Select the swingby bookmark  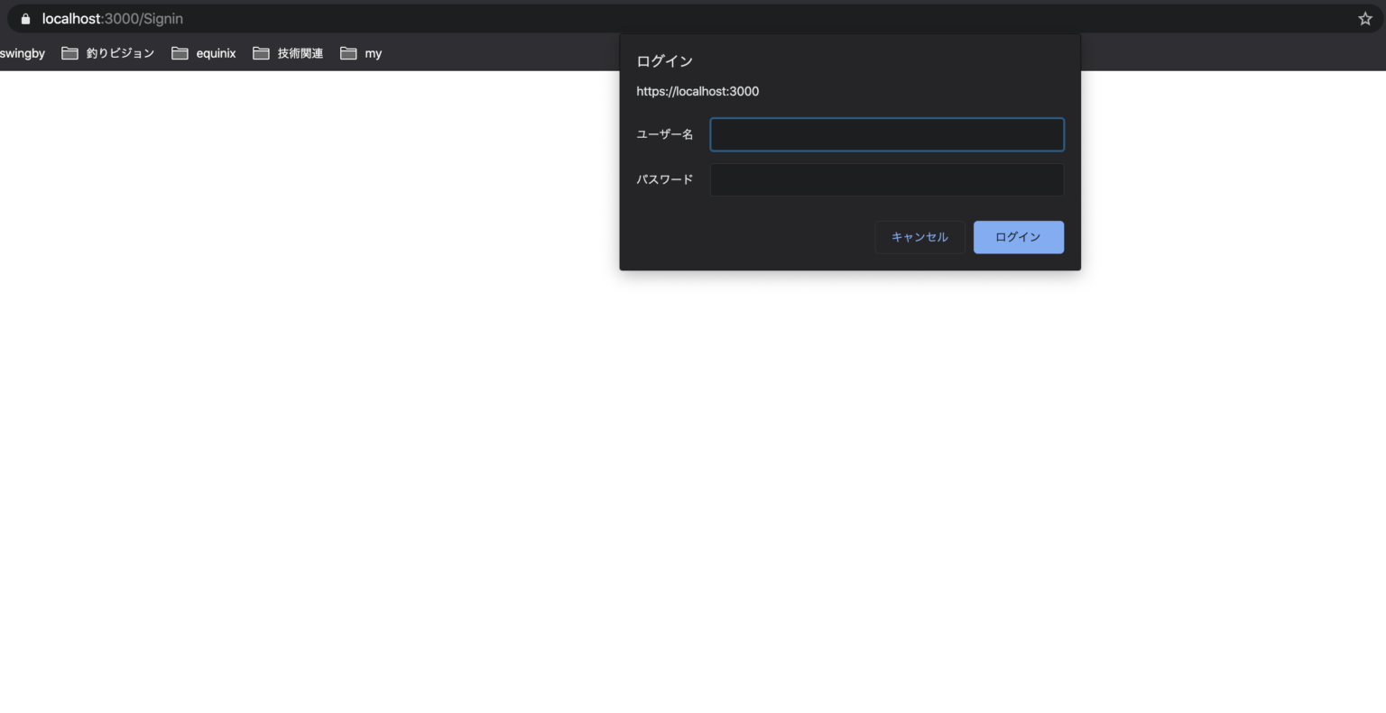[22, 53]
